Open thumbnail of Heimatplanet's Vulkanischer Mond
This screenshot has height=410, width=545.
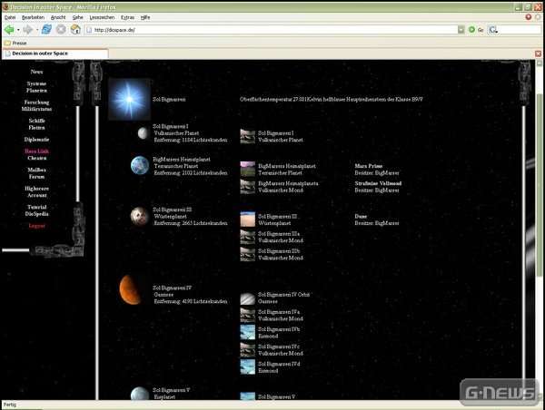click(247, 187)
